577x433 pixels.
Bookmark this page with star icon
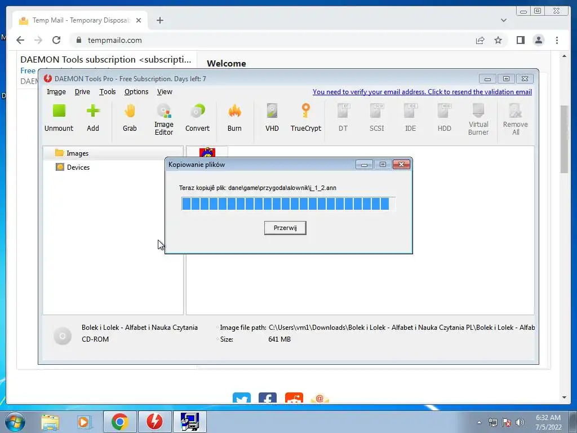coord(498,40)
